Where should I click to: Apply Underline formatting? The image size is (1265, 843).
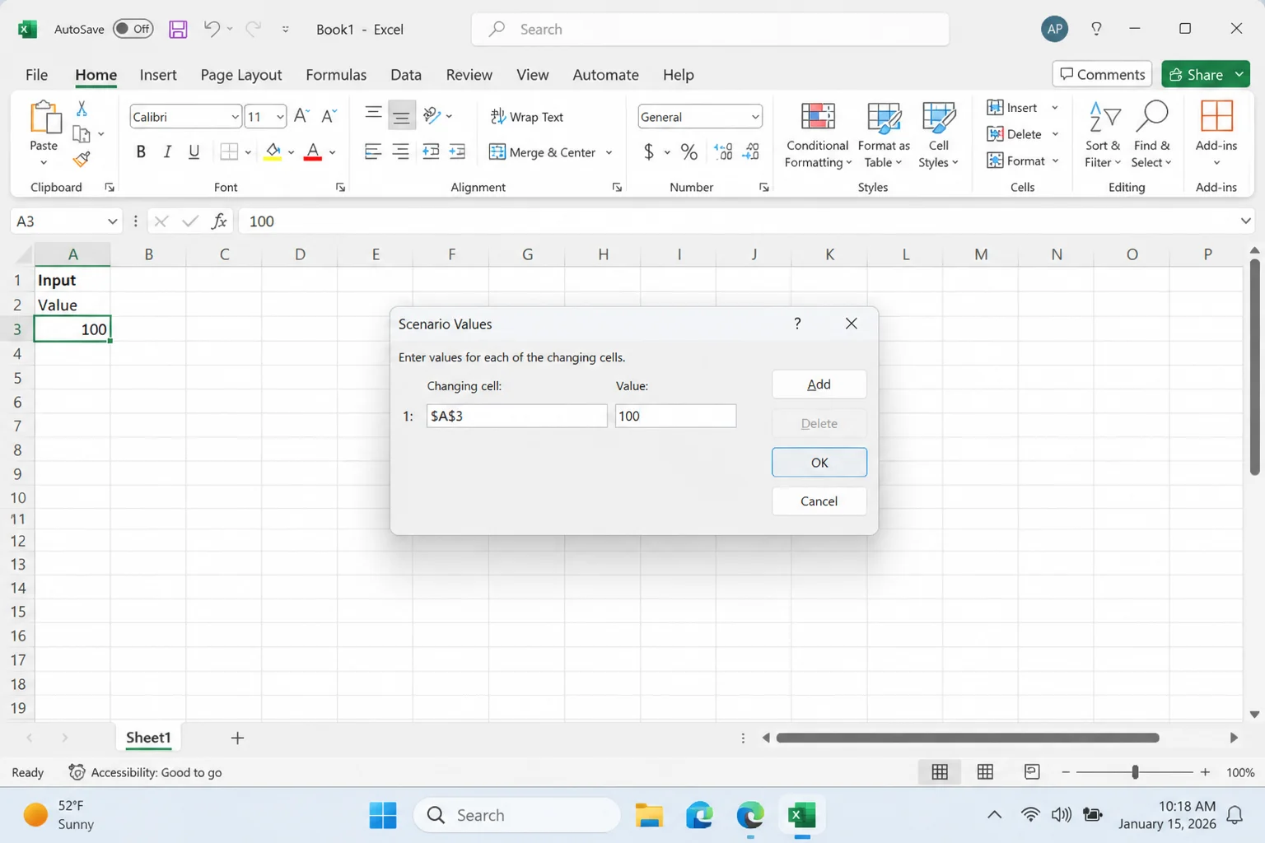click(194, 151)
